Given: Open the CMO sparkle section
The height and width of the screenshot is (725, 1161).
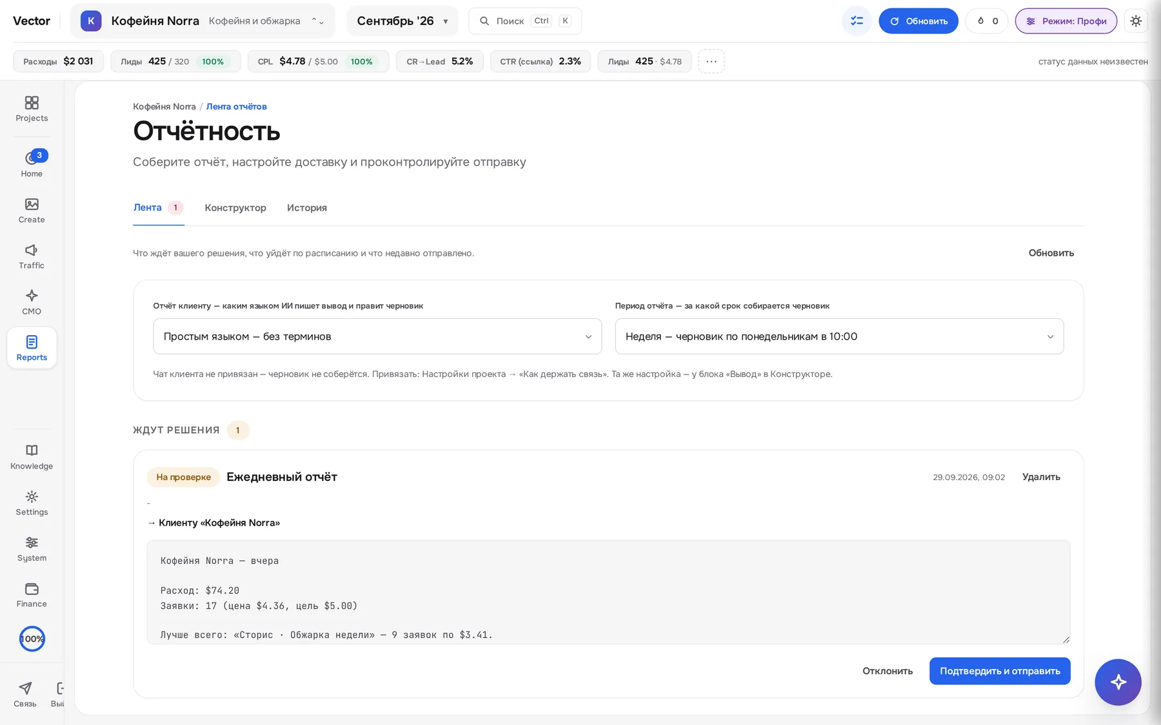Looking at the screenshot, I should (32, 302).
